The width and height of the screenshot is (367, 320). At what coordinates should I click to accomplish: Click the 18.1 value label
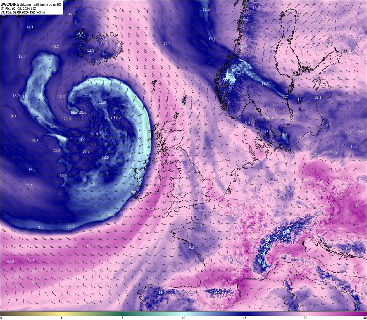[318, 98]
